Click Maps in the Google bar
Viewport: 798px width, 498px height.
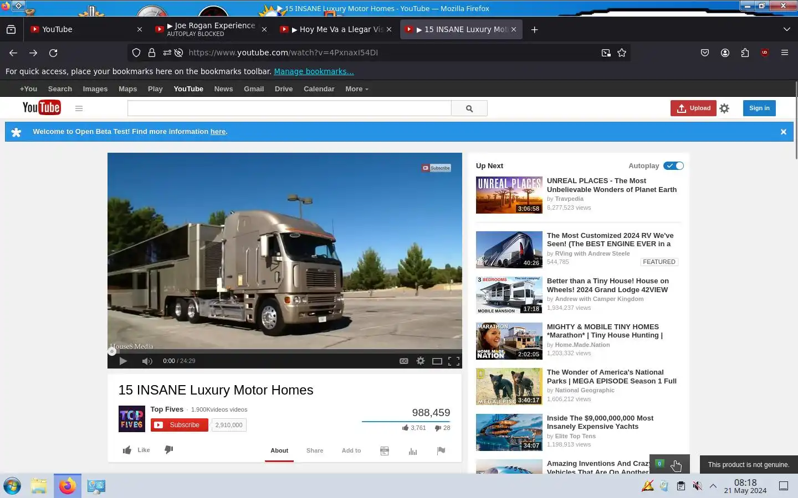pos(127,89)
